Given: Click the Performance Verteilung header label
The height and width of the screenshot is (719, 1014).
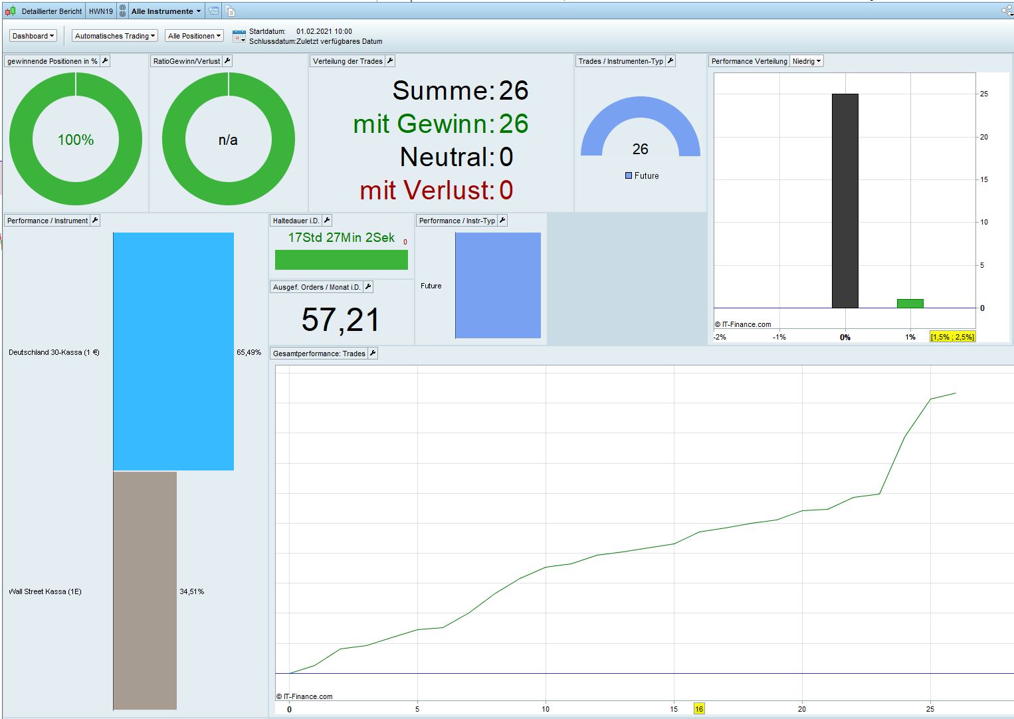Looking at the screenshot, I should tap(750, 61).
